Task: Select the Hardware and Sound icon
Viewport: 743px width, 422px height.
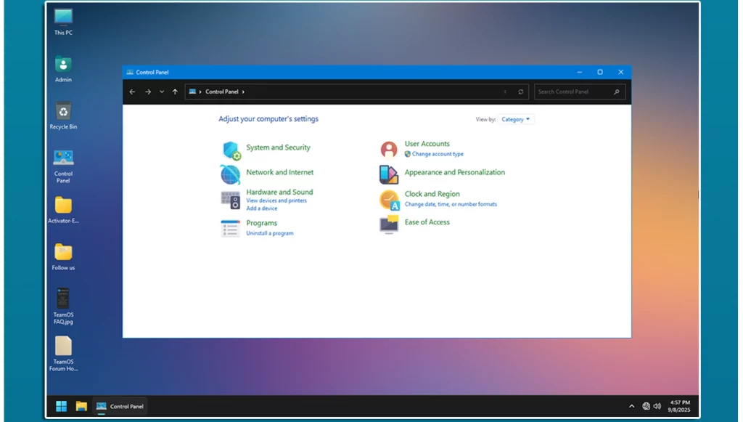Action: tap(231, 199)
